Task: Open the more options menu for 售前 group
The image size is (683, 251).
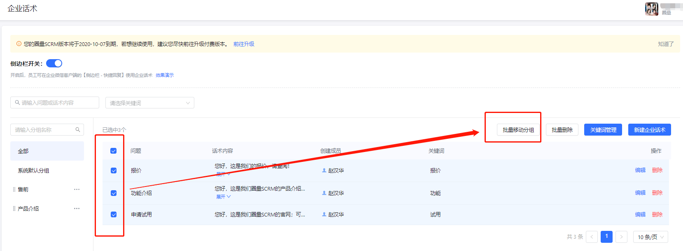Action: pos(77,189)
